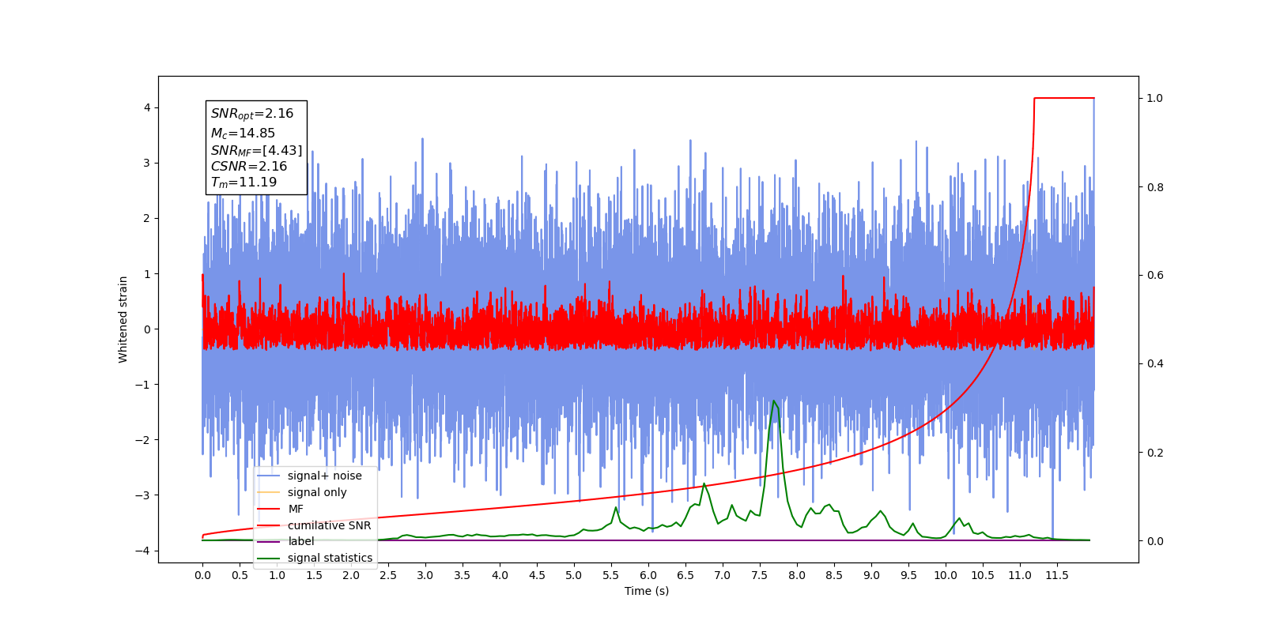
Task: Click the green line sample beside "signal statistics"
Action: (x=269, y=559)
